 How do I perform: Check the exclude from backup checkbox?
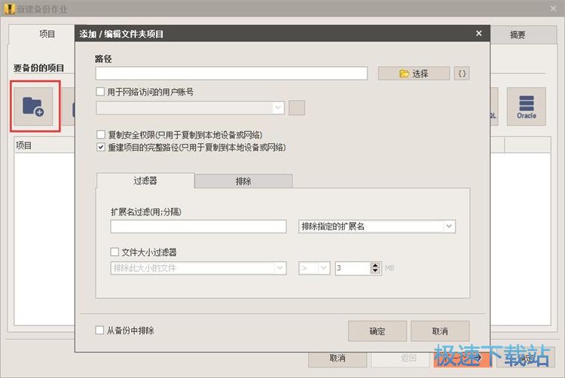coord(99,330)
